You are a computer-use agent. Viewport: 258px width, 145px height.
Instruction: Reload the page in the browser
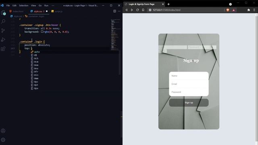pos(137,10)
